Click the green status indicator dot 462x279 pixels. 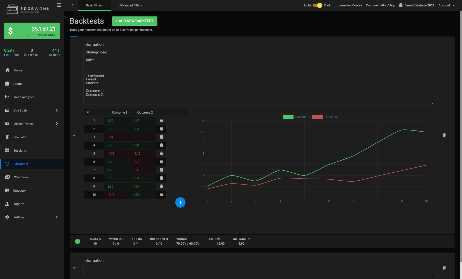pos(78,241)
